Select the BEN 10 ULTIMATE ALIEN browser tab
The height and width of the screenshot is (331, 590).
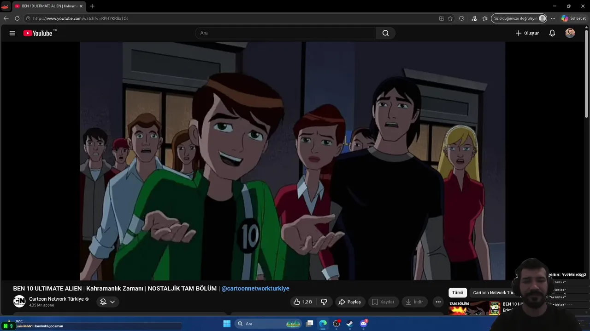tap(48, 6)
